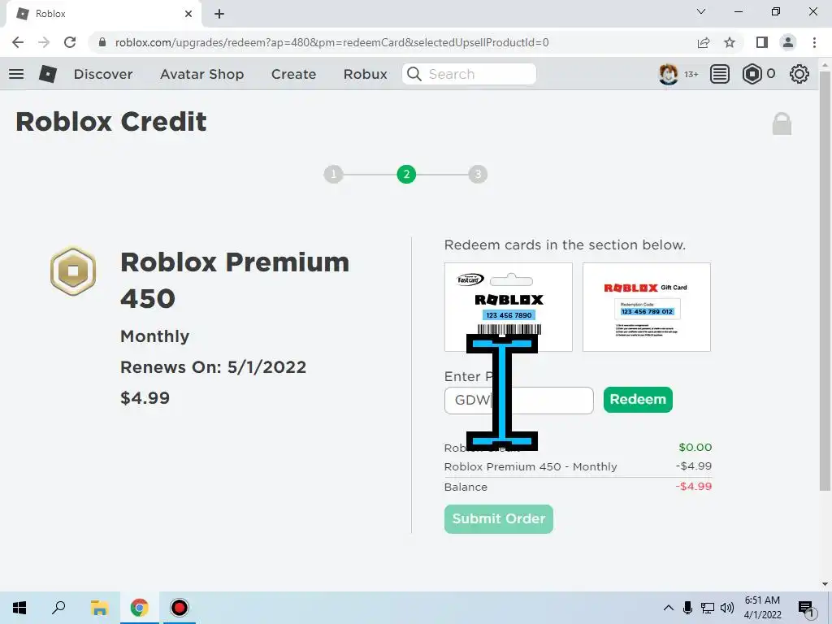This screenshot has width=832, height=624.
Task: Click the user avatar headshot
Action: (x=668, y=74)
